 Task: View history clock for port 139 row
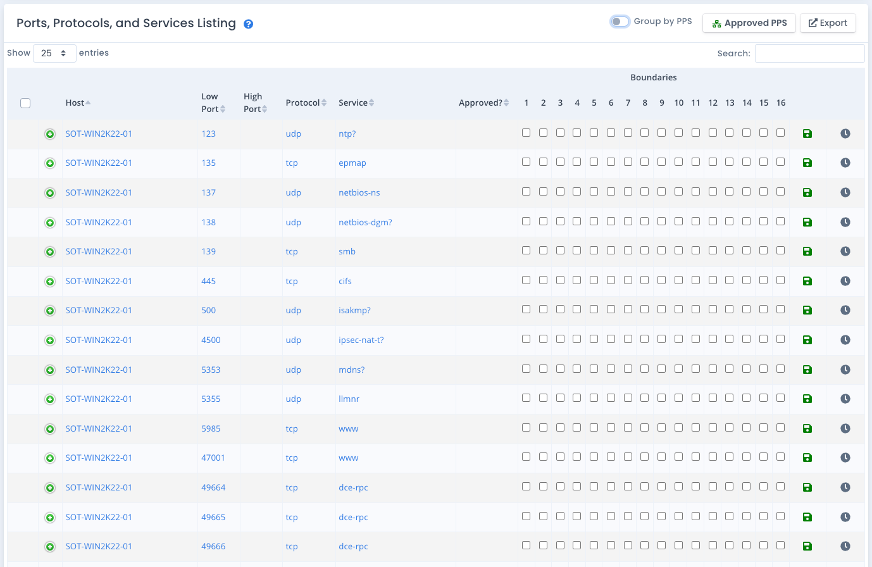click(x=845, y=251)
